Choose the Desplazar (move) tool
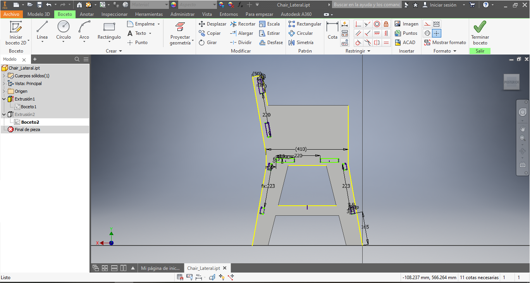The image size is (530, 283). tap(212, 24)
